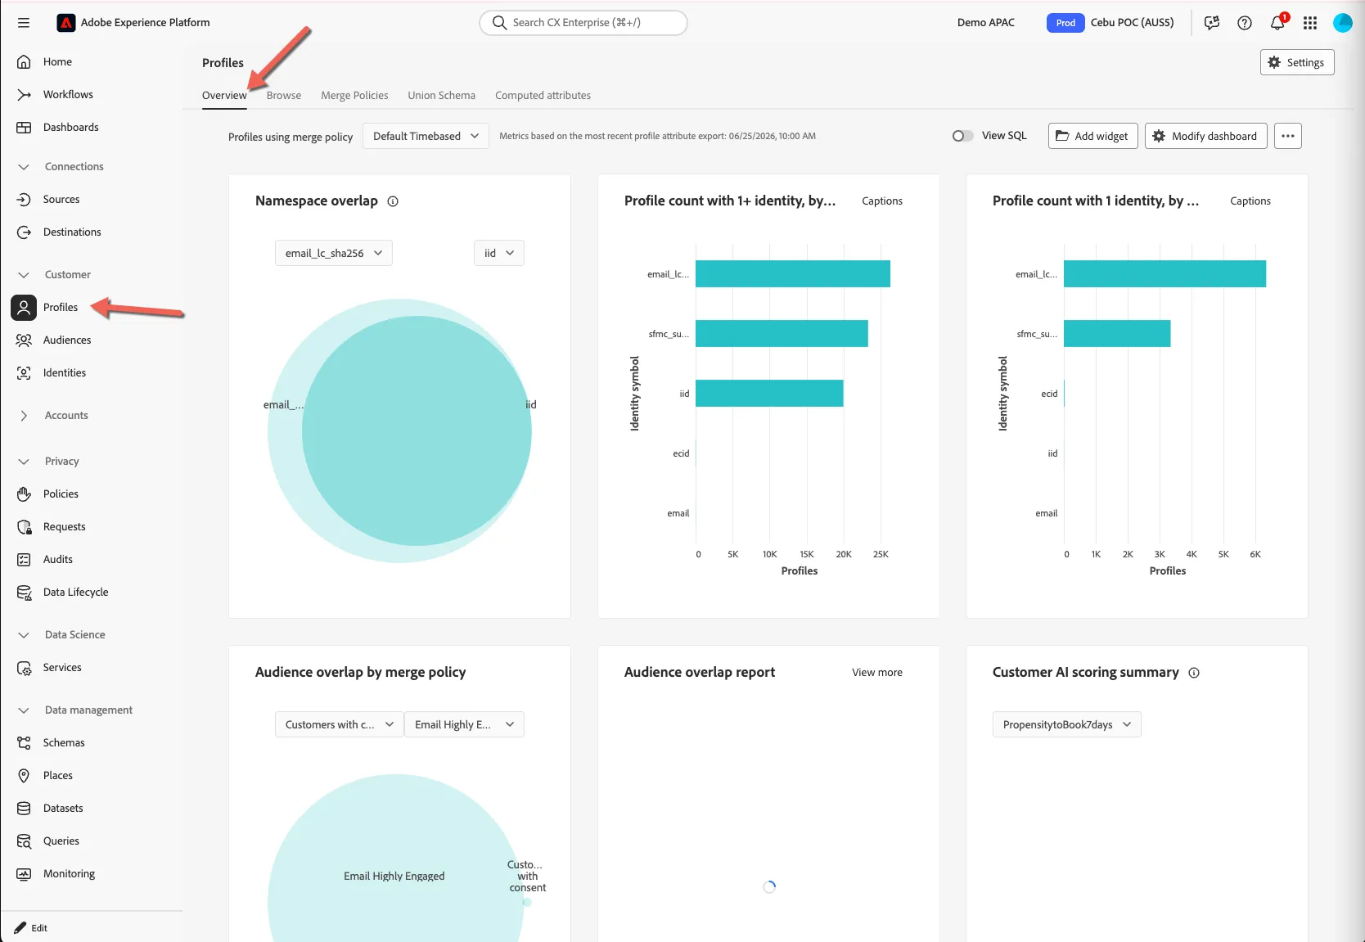Screen dimensions: 1365x942
Task: Open the hamburger navigation menu
Action: 24,23
